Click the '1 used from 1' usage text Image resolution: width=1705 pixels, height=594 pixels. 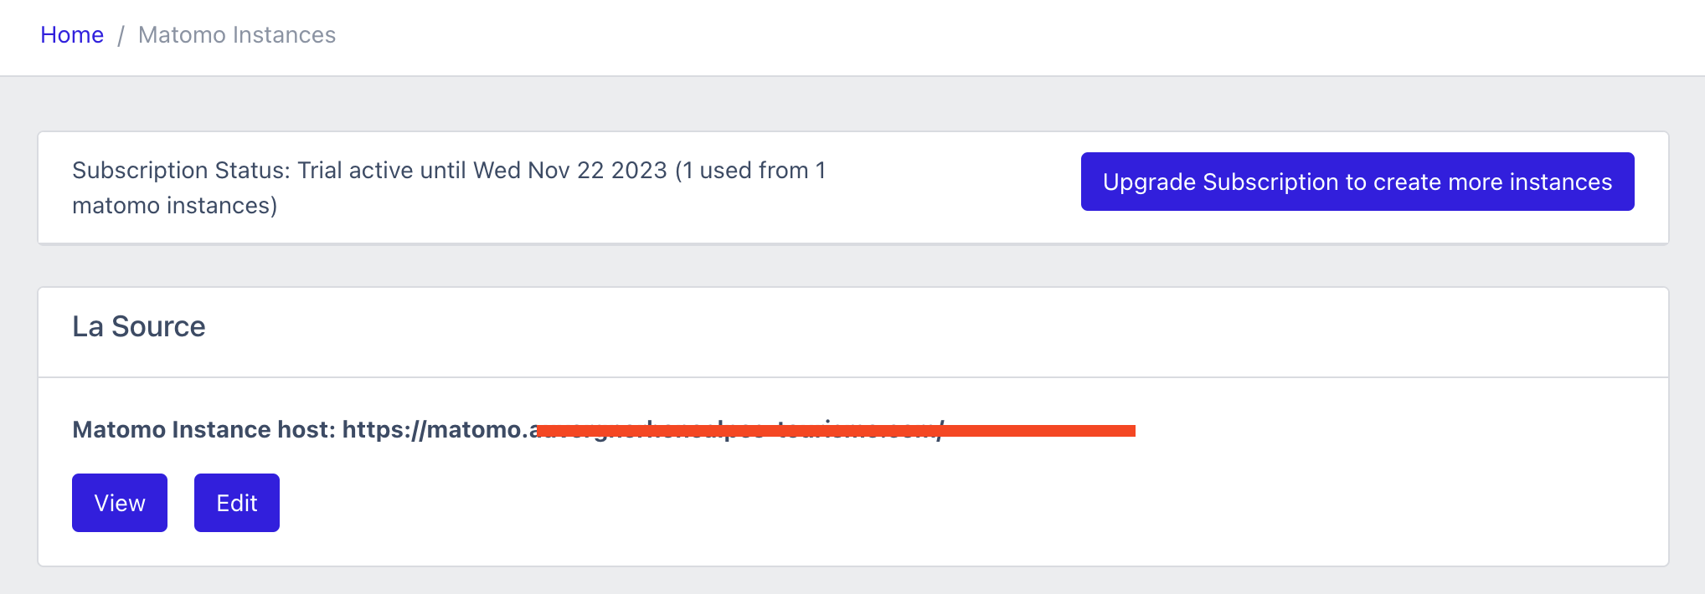[x=755, y=171]
